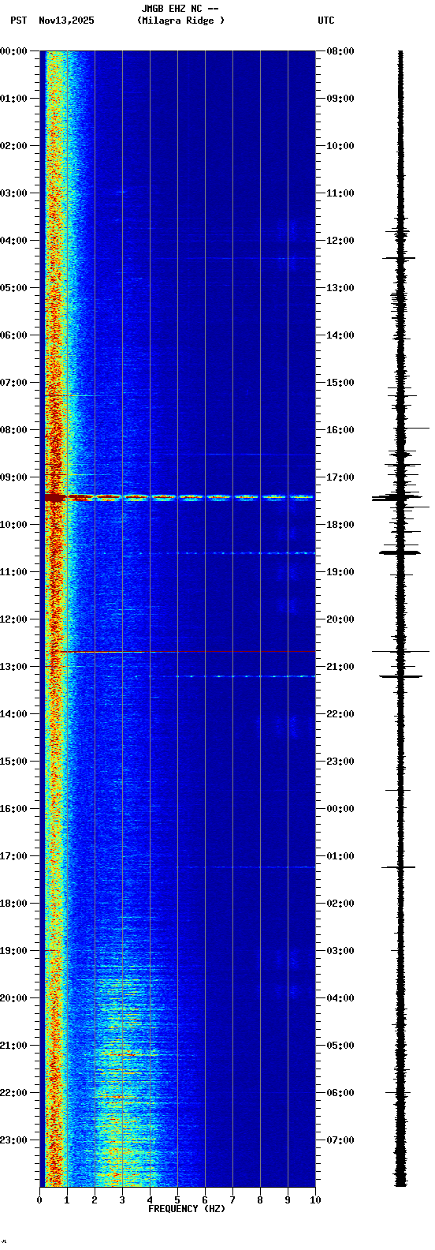Click the 00:00 PST time label

pyautogui.click(x=15, y=51)
